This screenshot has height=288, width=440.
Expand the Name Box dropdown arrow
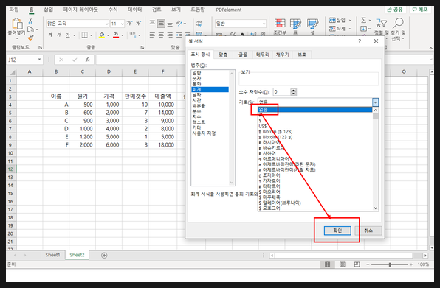coord(39,60)
